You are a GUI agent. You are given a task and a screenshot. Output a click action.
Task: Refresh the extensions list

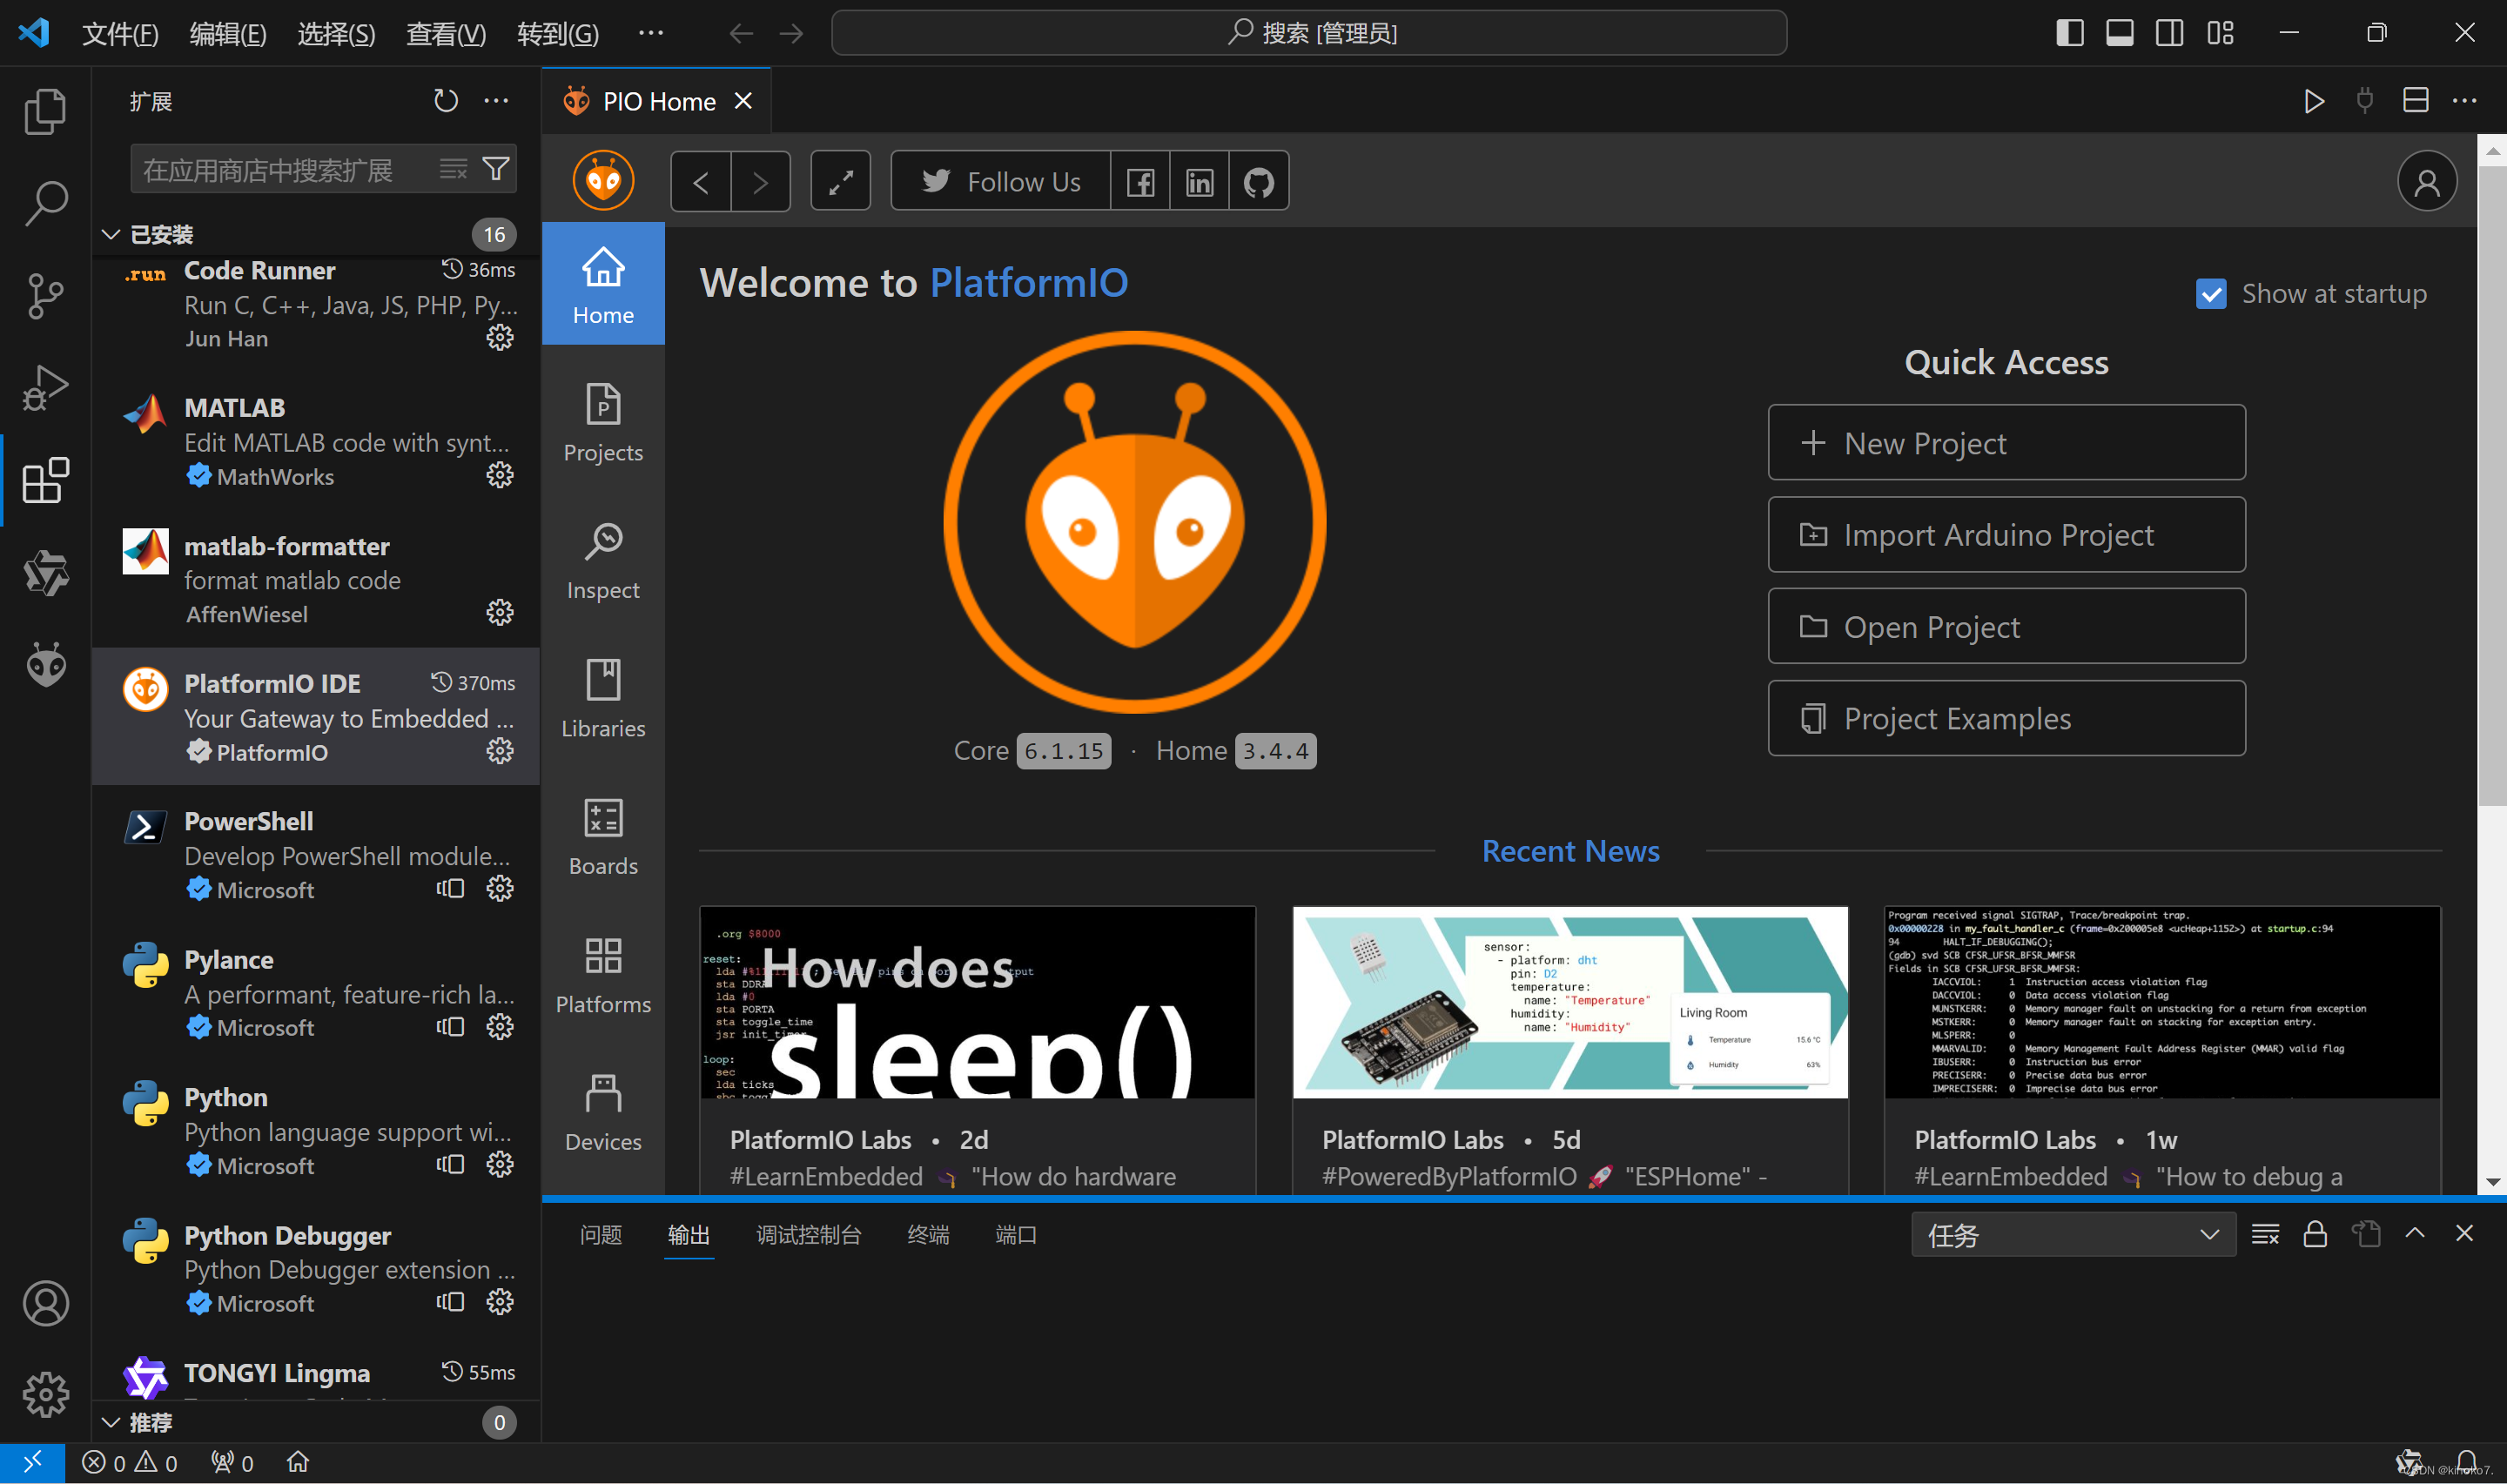(446, 101)
